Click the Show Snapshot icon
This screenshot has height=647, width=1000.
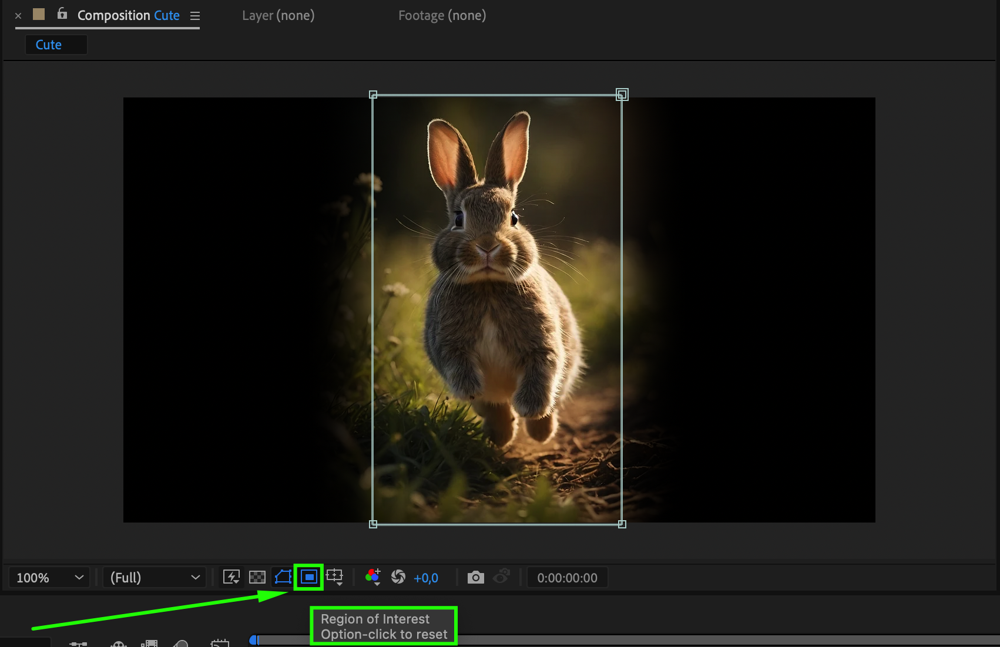point(501,577)
